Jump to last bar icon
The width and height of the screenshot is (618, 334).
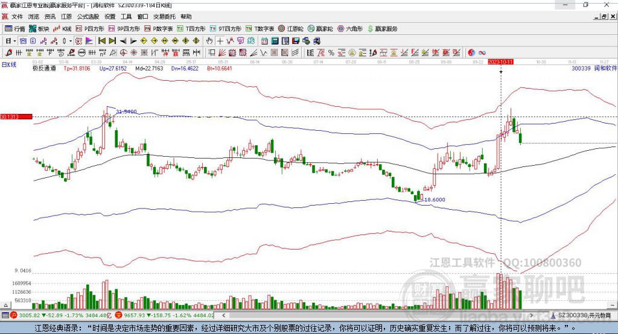112,41
